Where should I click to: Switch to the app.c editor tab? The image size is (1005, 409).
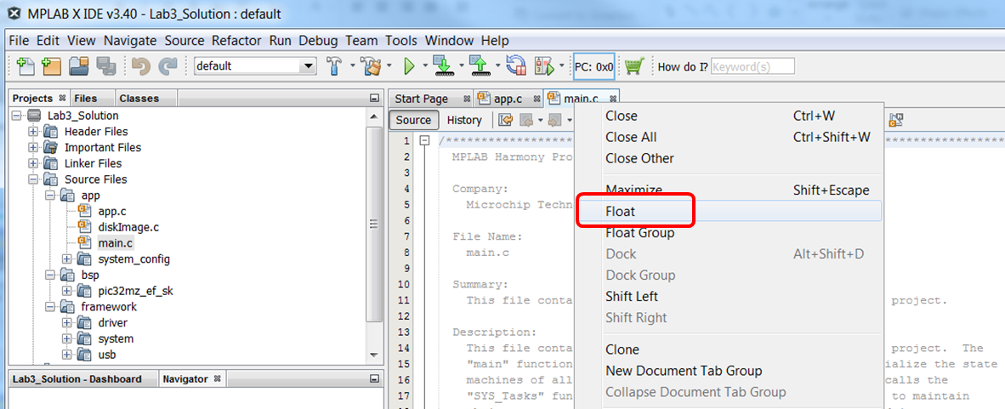[x=507, y=99]
